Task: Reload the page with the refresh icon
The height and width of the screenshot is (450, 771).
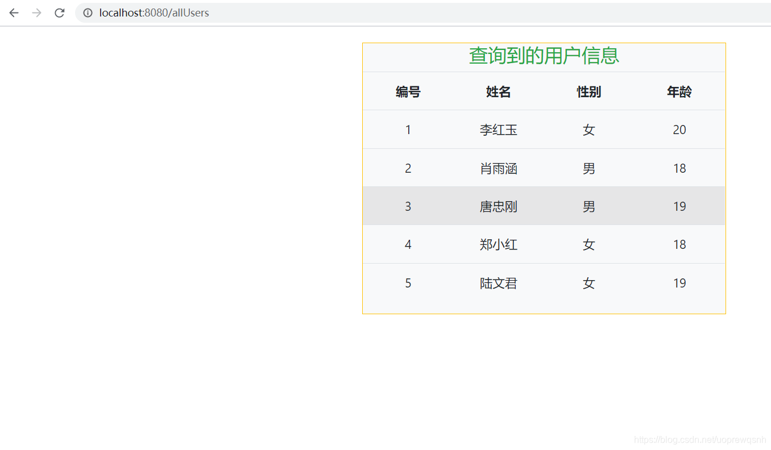Action: click(x=59, y=13)
